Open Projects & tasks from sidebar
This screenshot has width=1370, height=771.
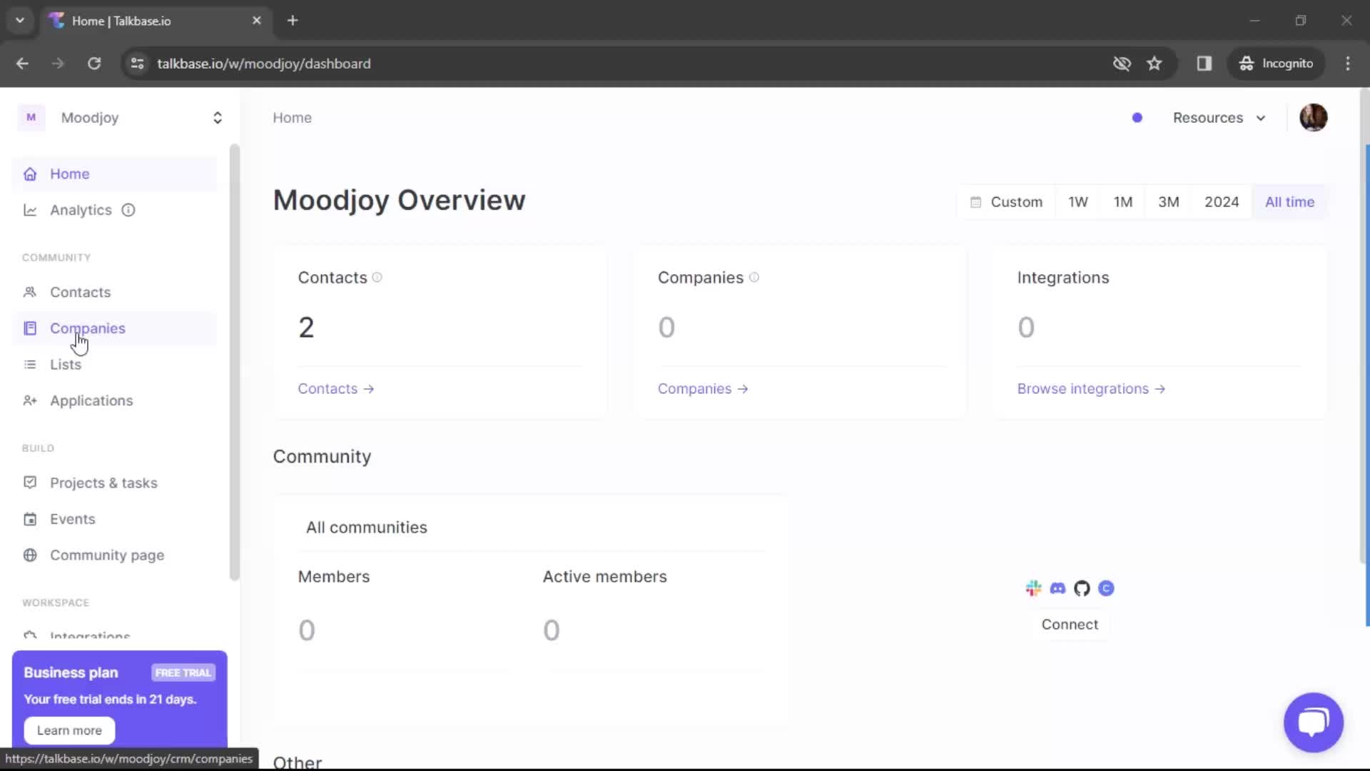103,483
